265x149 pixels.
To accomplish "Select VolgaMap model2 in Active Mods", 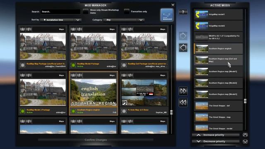I will coord(218,26).
